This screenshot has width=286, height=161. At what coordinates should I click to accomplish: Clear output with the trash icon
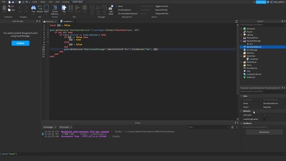click(x=232, y=127)
